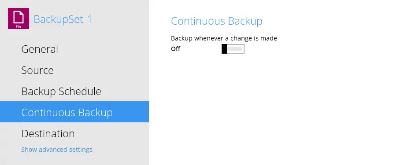
Task: Click the 'Backup whenever a change is made' text
Action: click(x=224, y=38)
